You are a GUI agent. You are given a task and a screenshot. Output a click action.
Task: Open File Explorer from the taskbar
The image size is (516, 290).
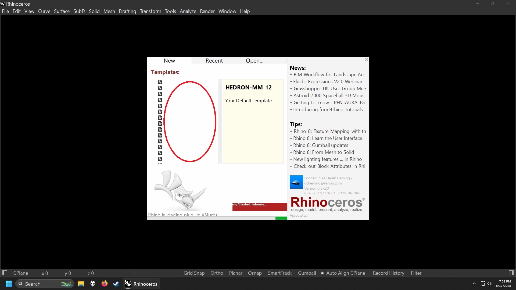81,284
